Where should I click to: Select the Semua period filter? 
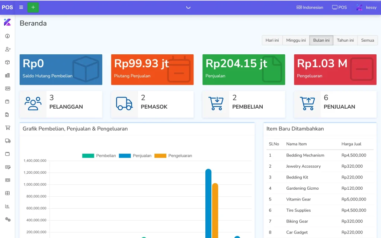[x=368, y=40]
